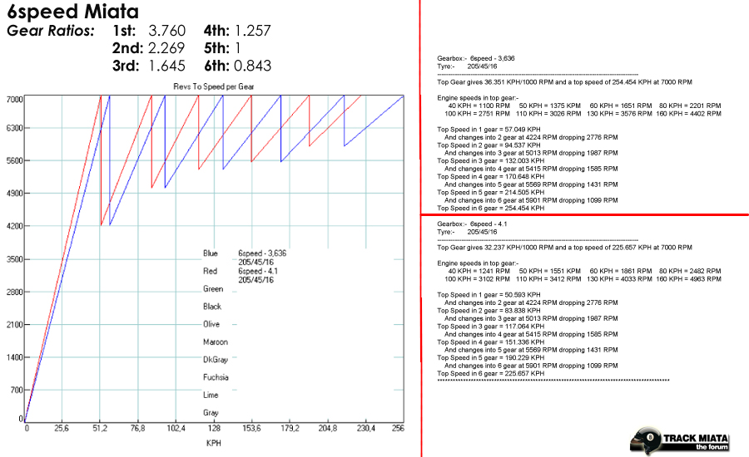Click the "256" speed axis label

398,429
